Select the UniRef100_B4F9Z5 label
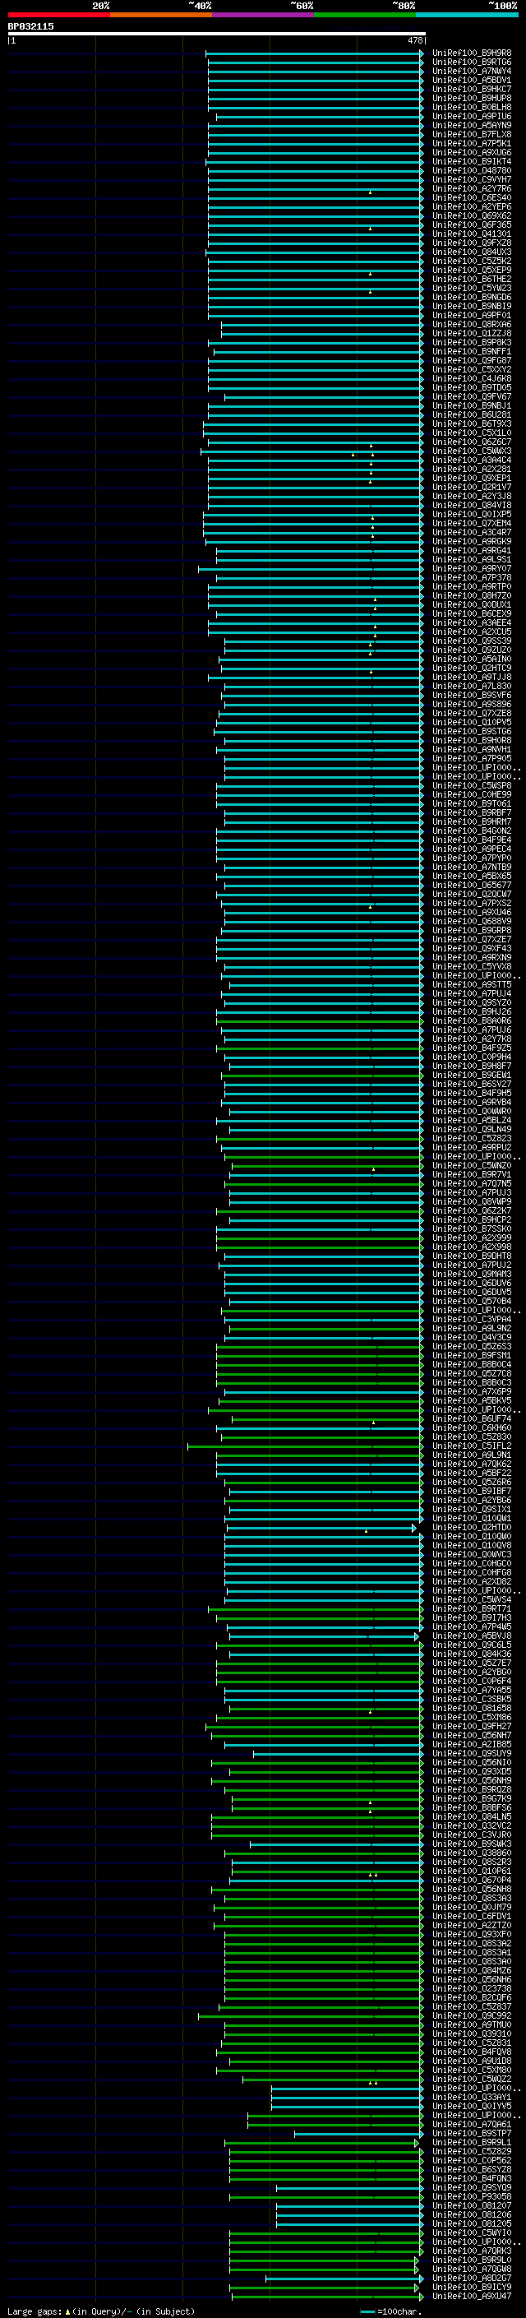The width and height of the screenshot is (526, 2318). pyautogui.click(x=472, y=1048)
